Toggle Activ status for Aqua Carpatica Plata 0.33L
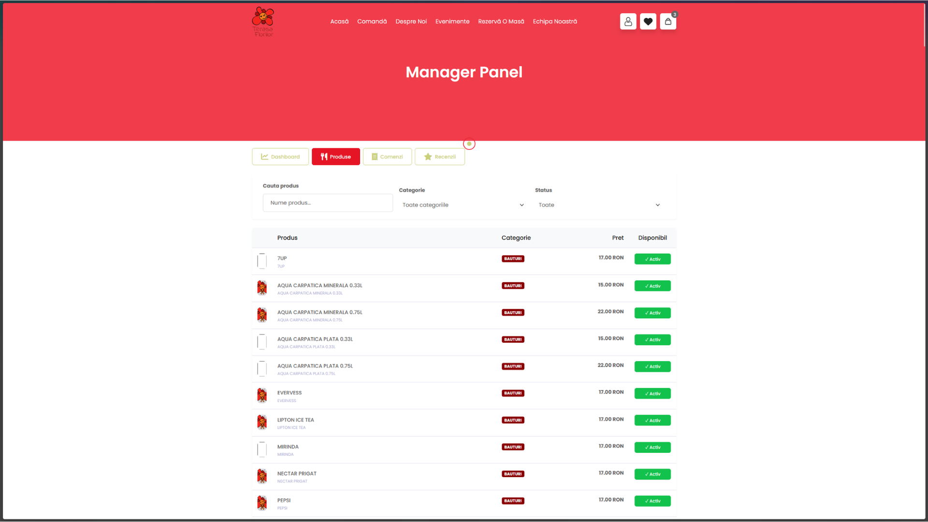 652,340
